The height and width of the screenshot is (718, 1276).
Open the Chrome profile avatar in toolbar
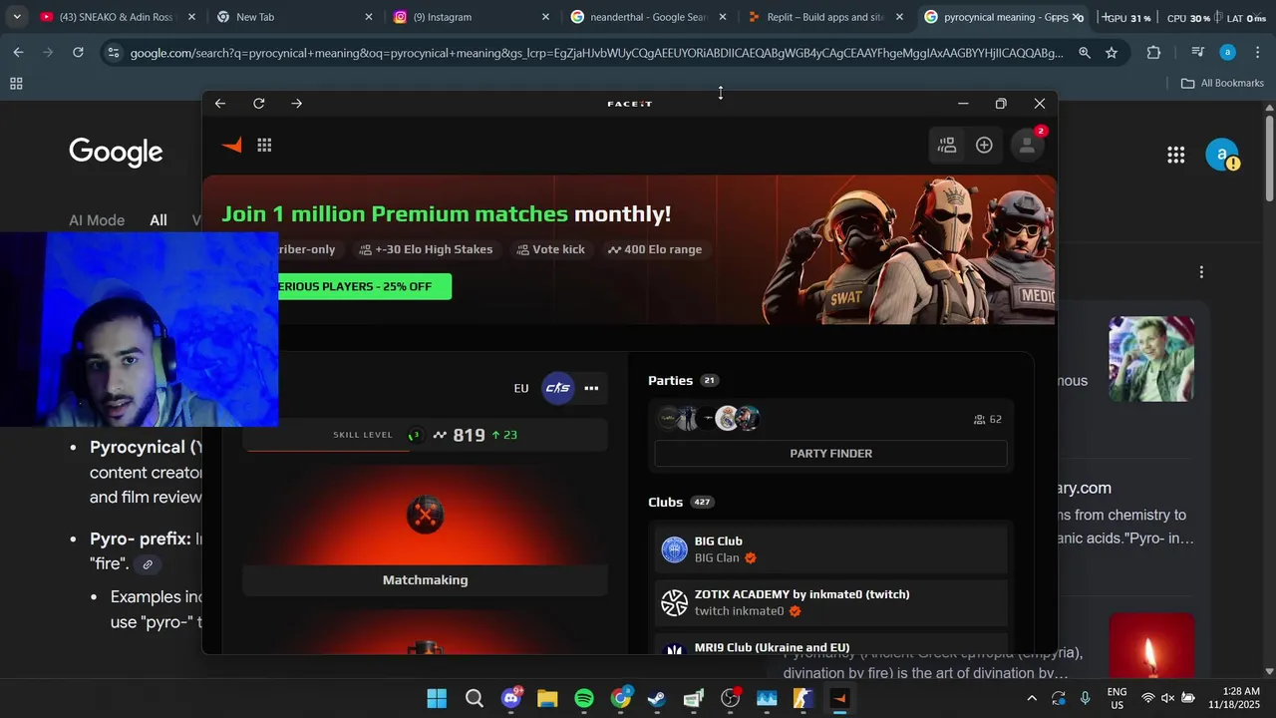pos(1227,53)
